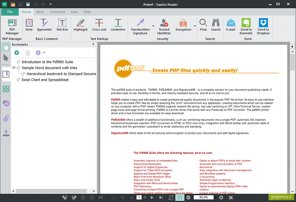The height and width of the screenshot is (202, 296).
Task: Click the scroll down arrow of the document
Action: (292, 191)
